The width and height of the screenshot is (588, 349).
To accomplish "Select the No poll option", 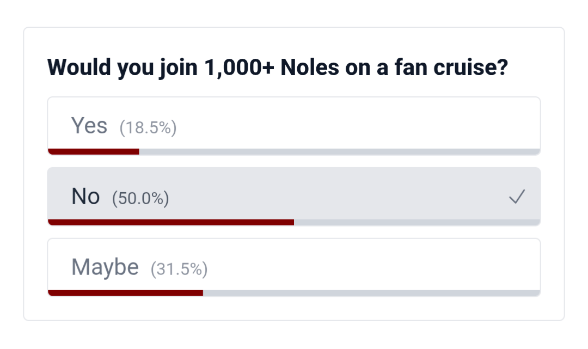I will point(294,196).
